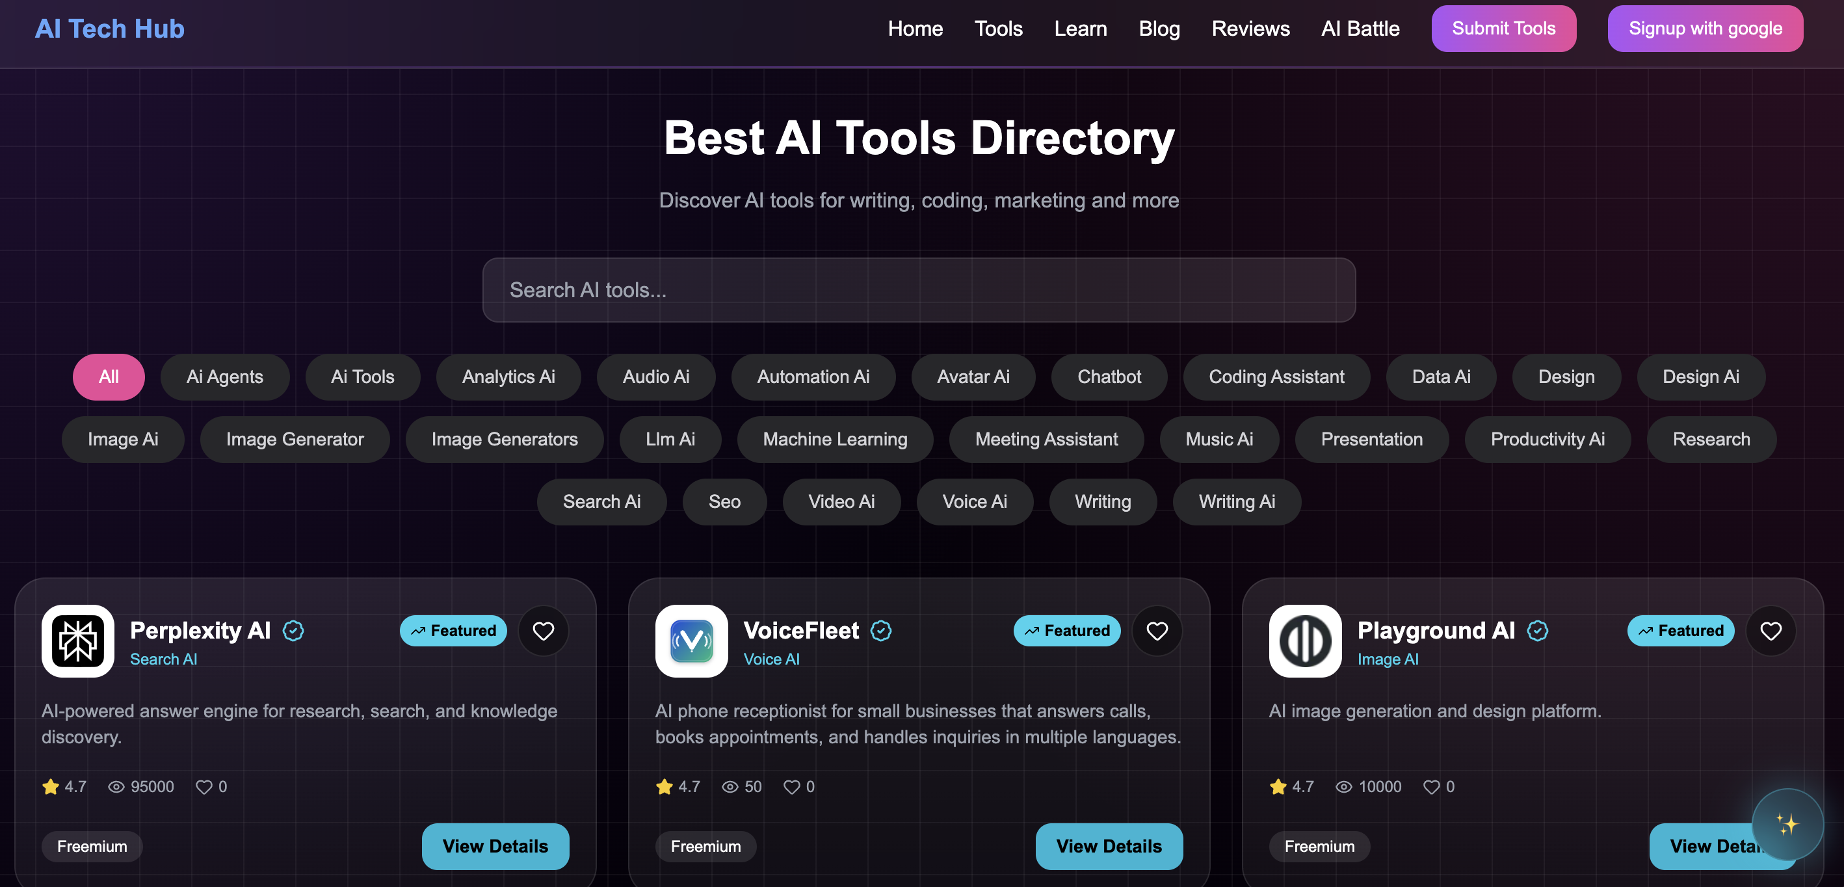
Task: Filter by Avatar Ai category
Action: [973, 377]
